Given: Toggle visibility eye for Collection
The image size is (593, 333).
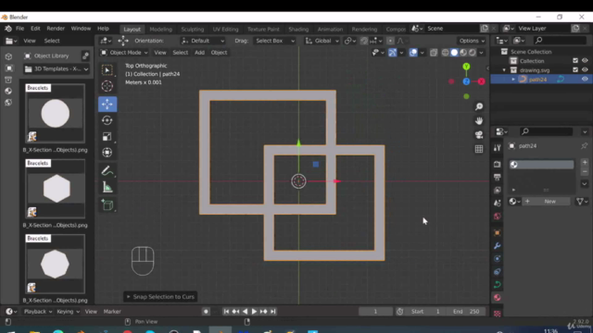Looking at the screenshot, I should [x=585, y=60].
